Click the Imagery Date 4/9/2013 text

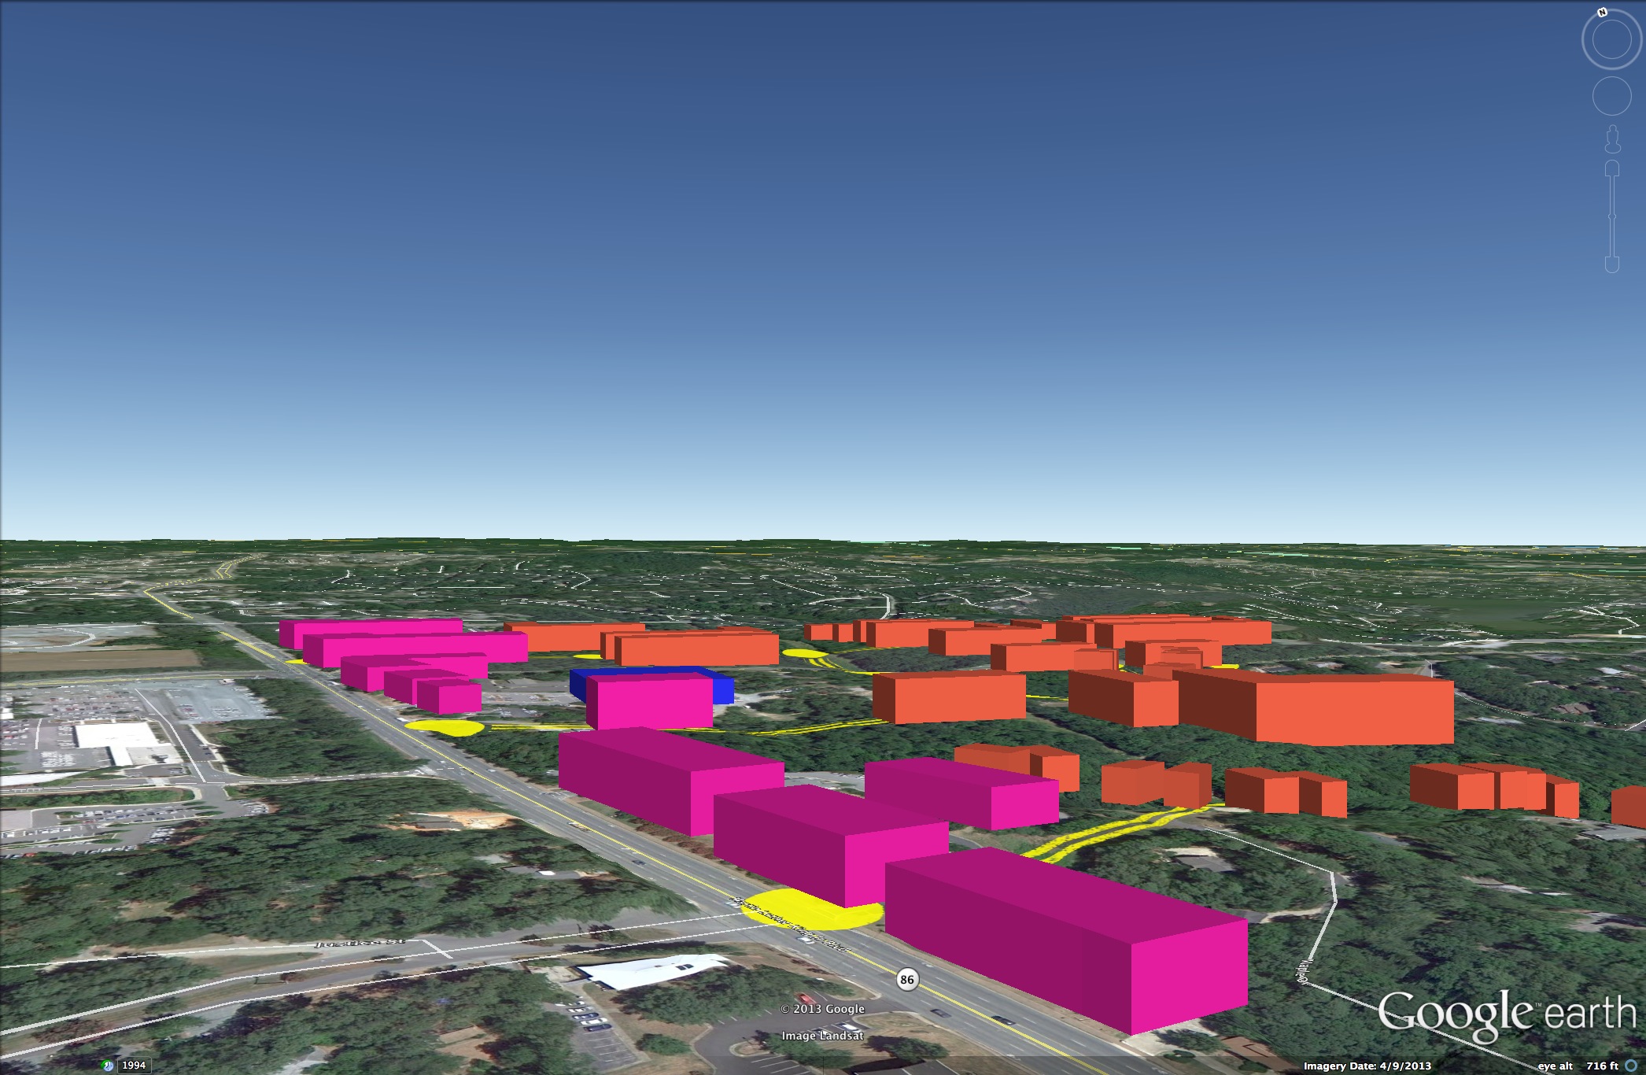click(x=1367, y=1066)
